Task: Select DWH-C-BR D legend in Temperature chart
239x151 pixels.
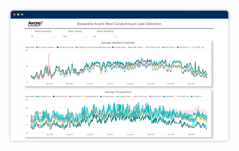Action: click(156, 97)
